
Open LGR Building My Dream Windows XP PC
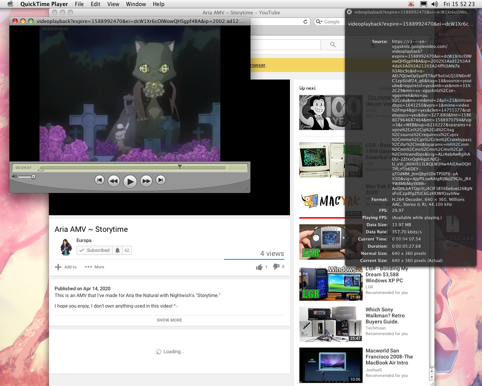[x=387, y=274]
